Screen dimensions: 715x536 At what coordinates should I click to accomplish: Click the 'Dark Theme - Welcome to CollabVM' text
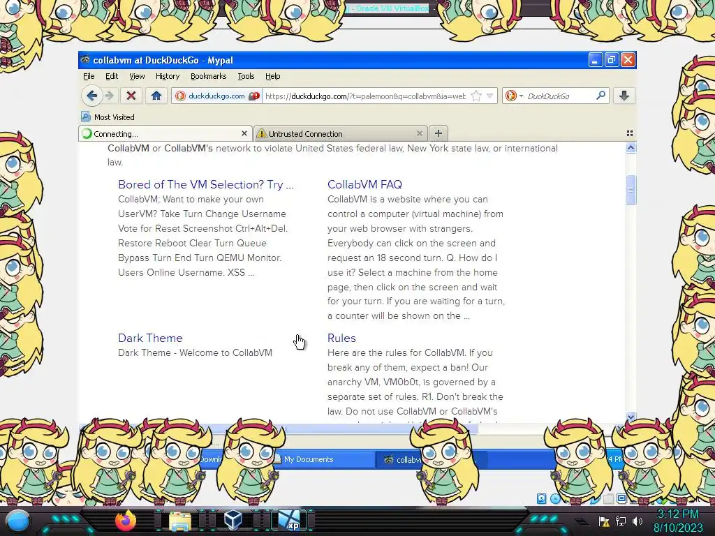coord(195,352)
